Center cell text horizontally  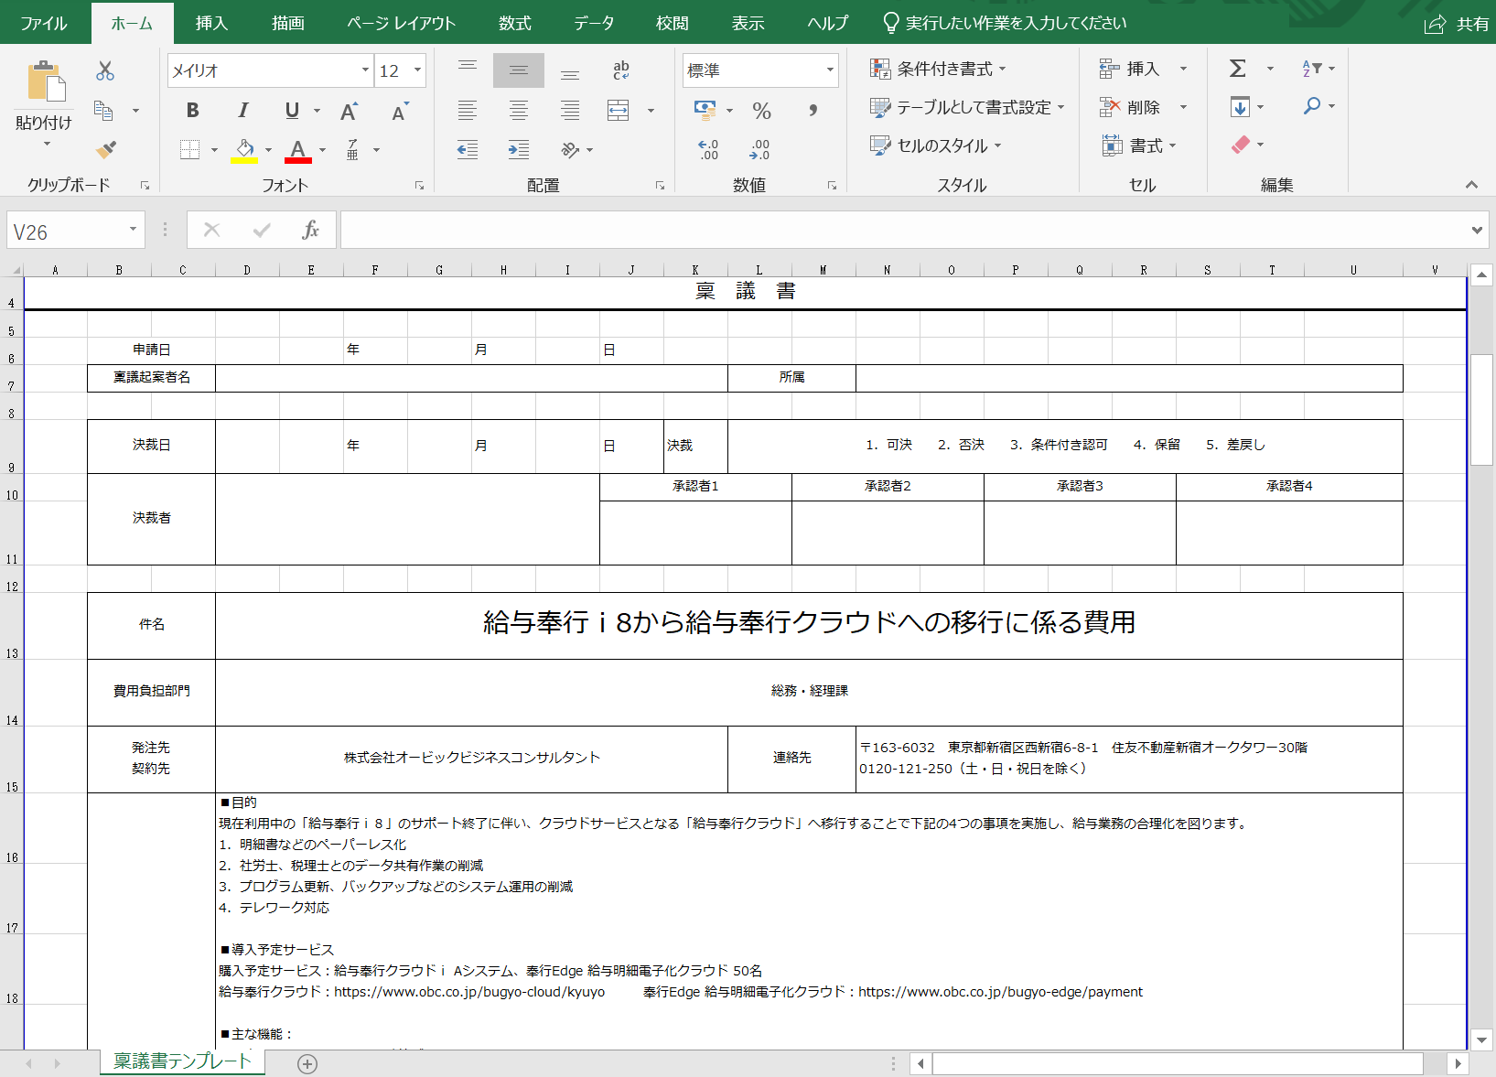(x=519, y=111)
